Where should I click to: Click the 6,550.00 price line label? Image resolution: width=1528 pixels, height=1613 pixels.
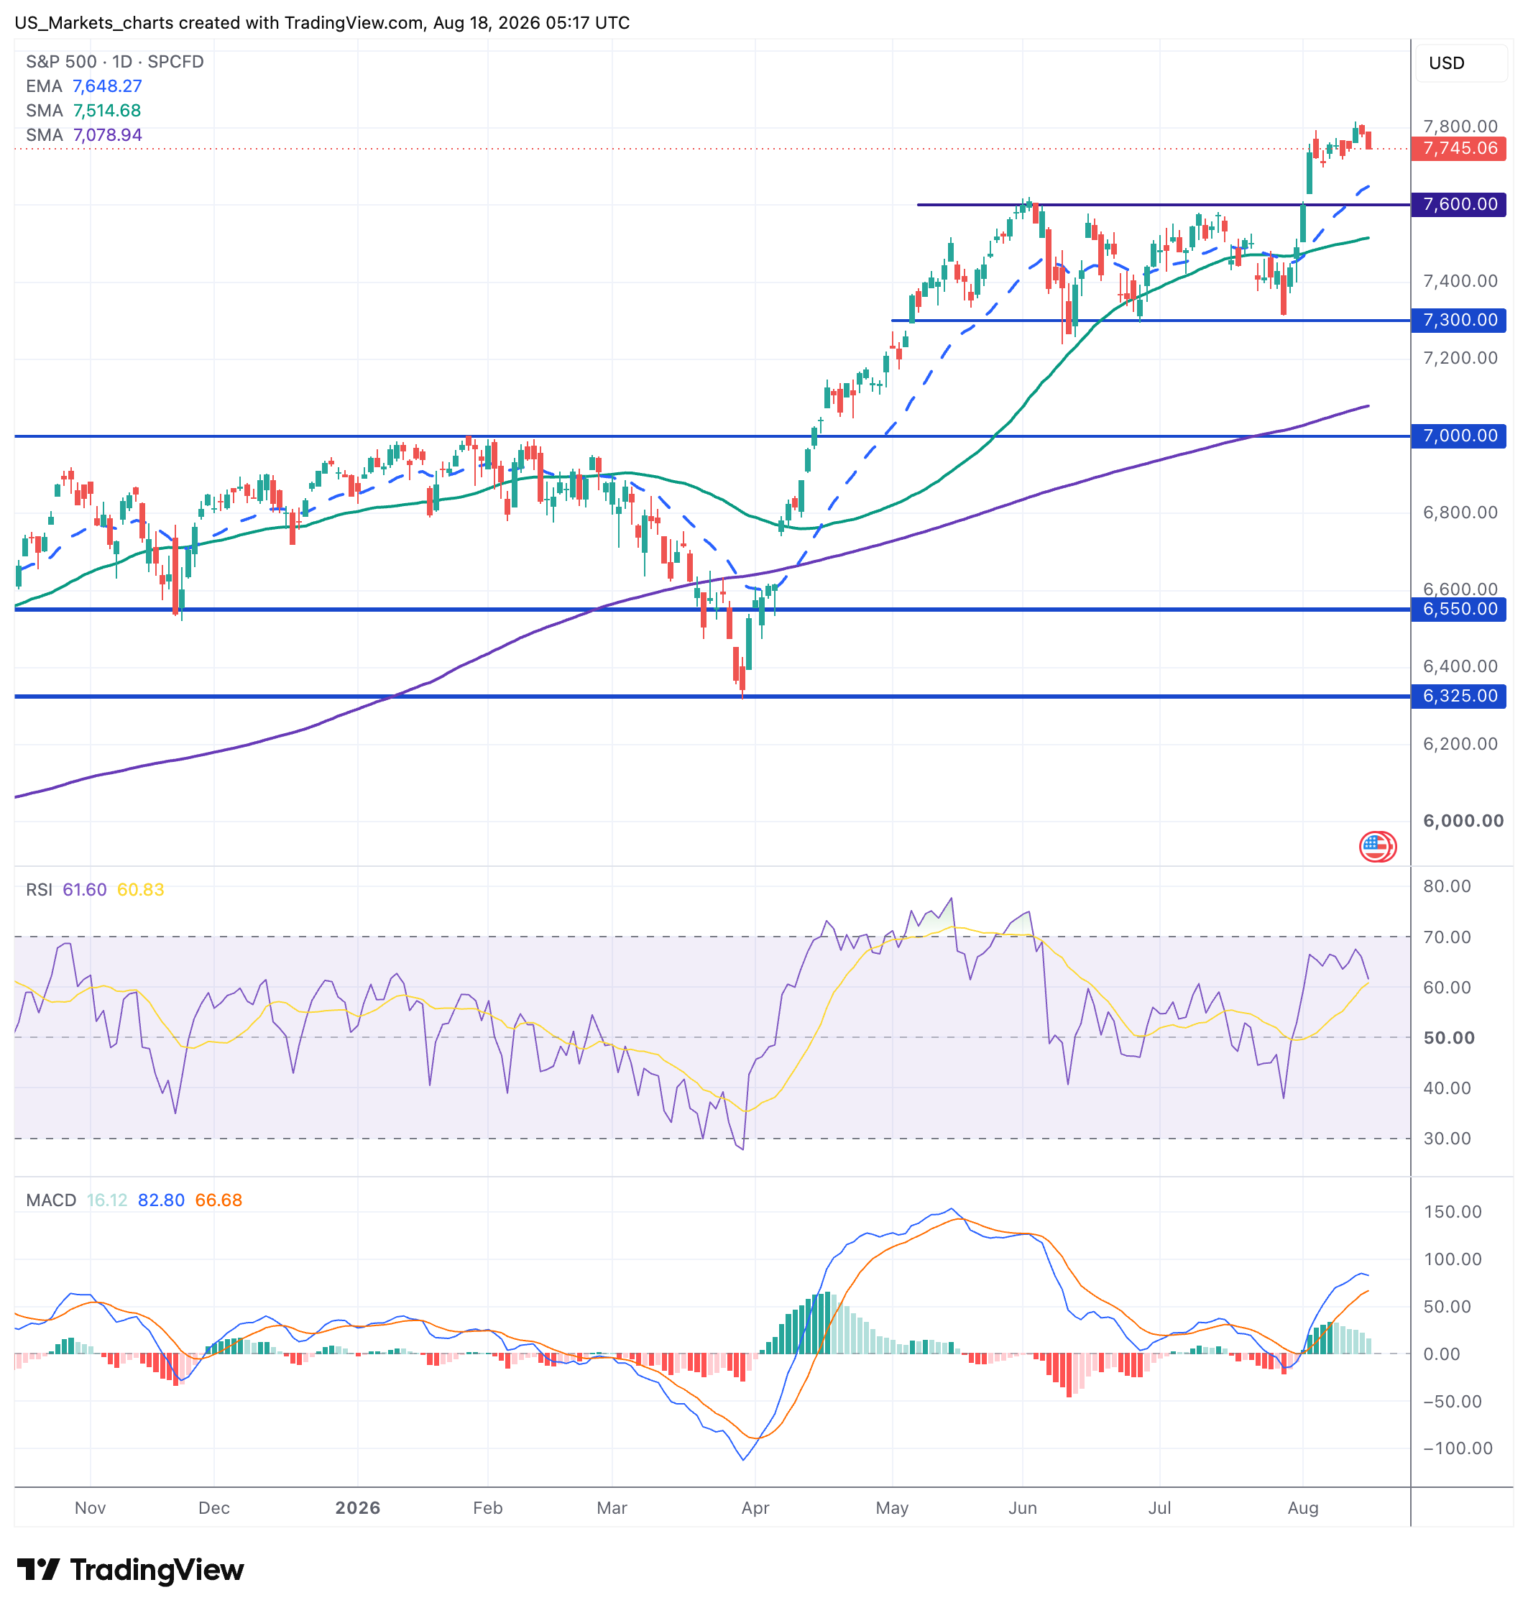(1459, 610)
